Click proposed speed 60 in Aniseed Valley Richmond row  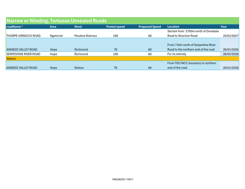(x=150, y=50)
